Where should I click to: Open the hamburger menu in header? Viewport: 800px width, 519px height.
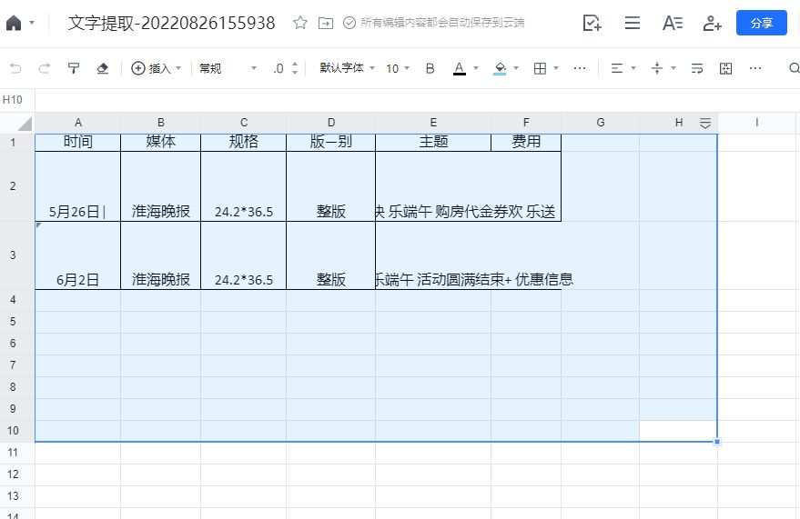pyautogui.click(x=633, y=23)
